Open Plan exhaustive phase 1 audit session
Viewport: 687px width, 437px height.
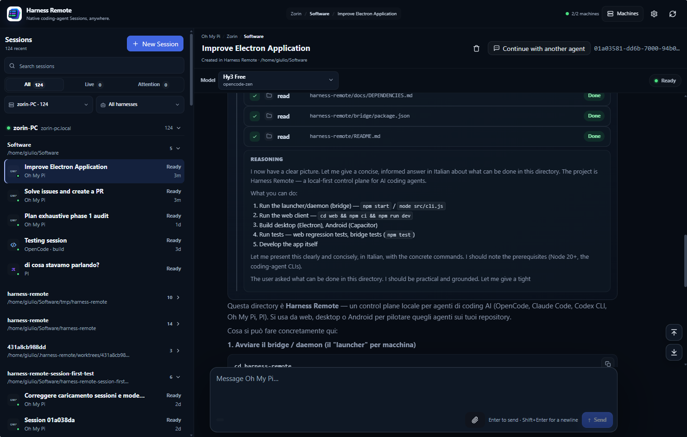point(94,220)
